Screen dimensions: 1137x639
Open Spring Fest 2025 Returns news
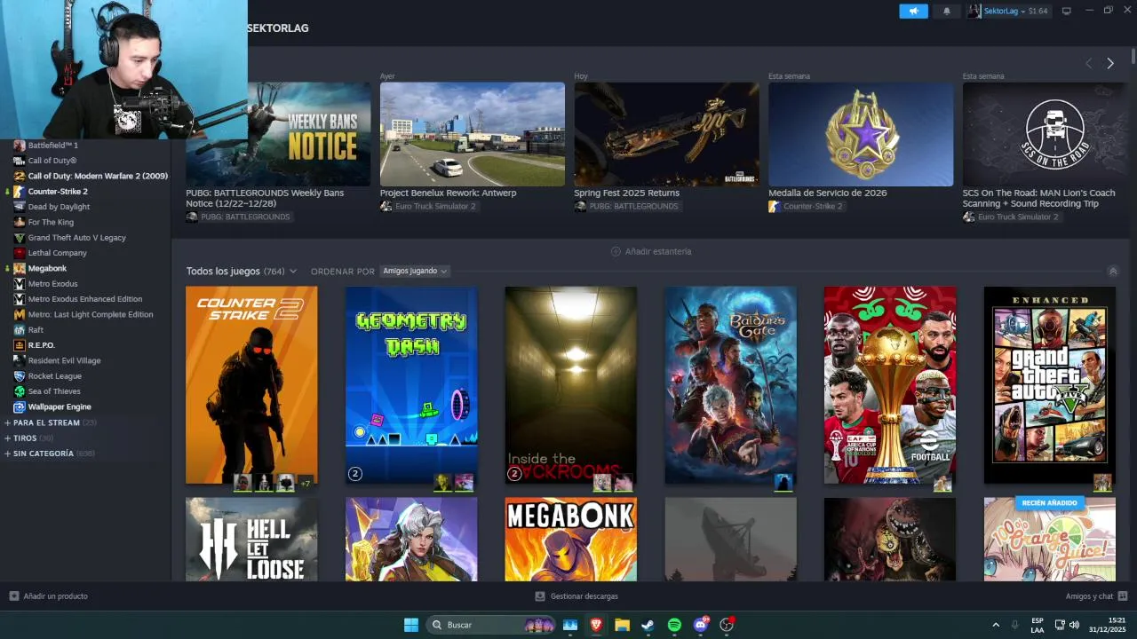click(666, 134)
